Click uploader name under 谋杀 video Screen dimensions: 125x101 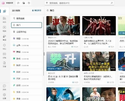[52, 38]
